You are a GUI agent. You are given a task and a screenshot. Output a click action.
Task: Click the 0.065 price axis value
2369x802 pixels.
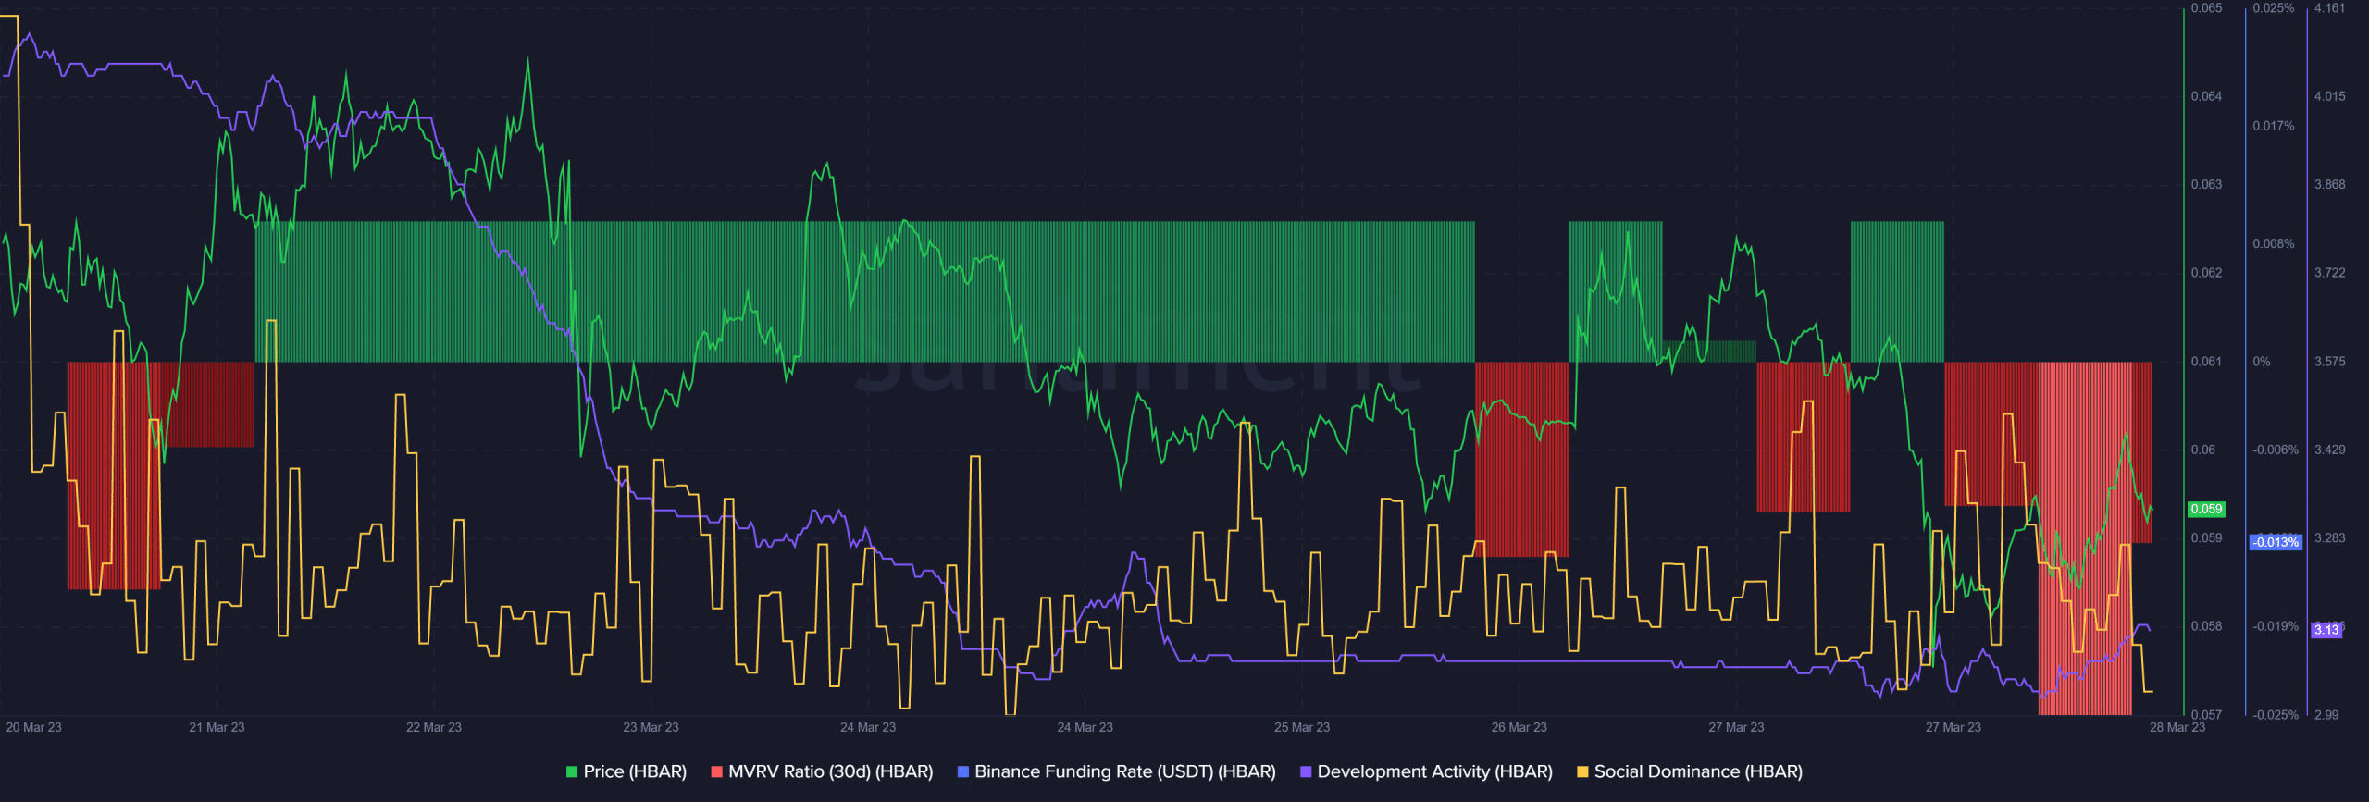point(2206,8)
